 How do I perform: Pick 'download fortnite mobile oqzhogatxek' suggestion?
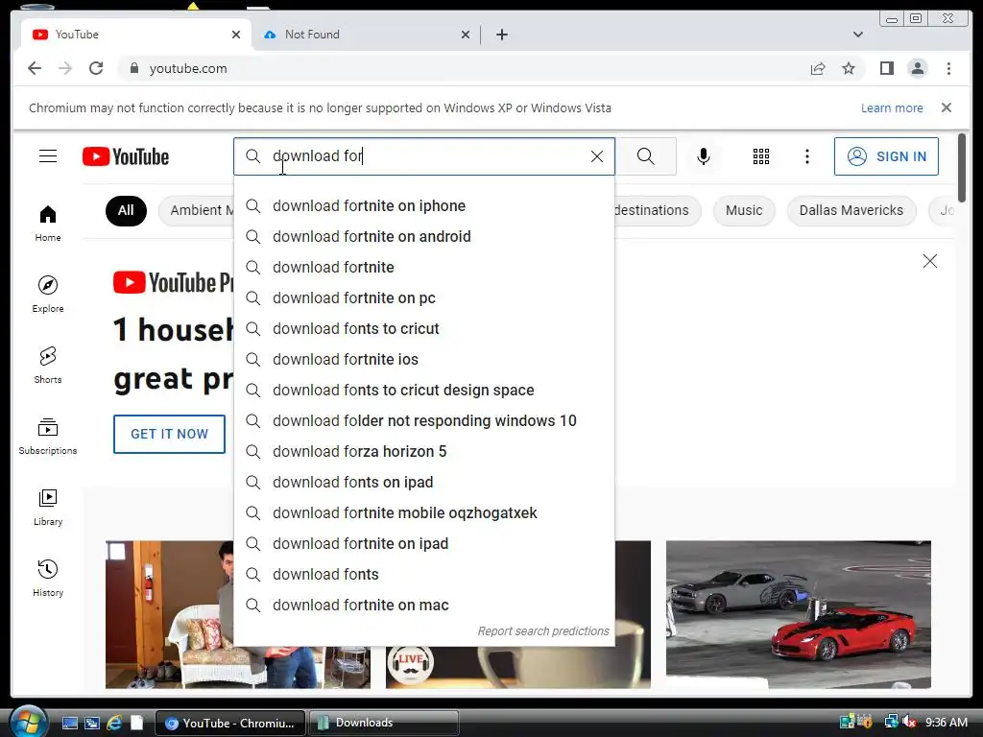click(x=424, y=512)
